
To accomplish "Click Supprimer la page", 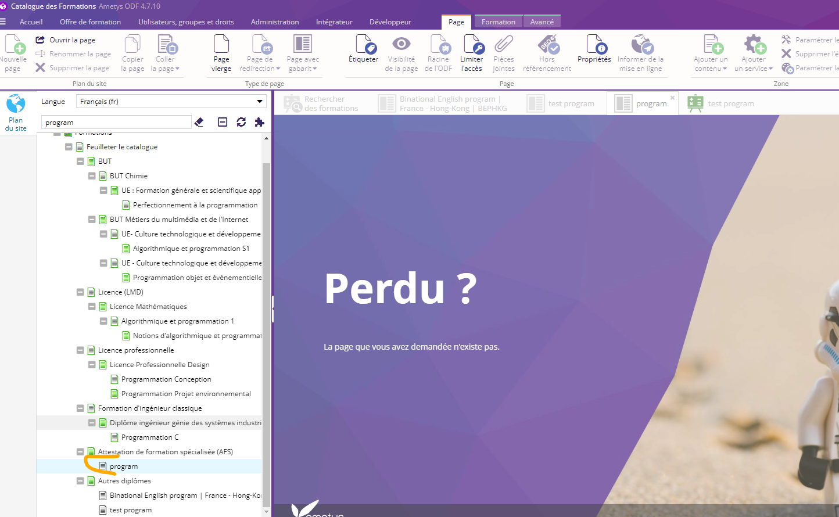I will [73, 68].
